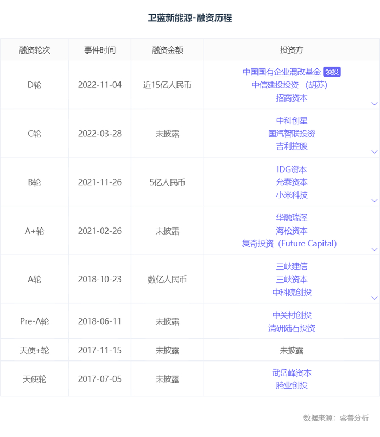Open 三峡资本 investor link
Screen dimensions: 380x437
292,279
